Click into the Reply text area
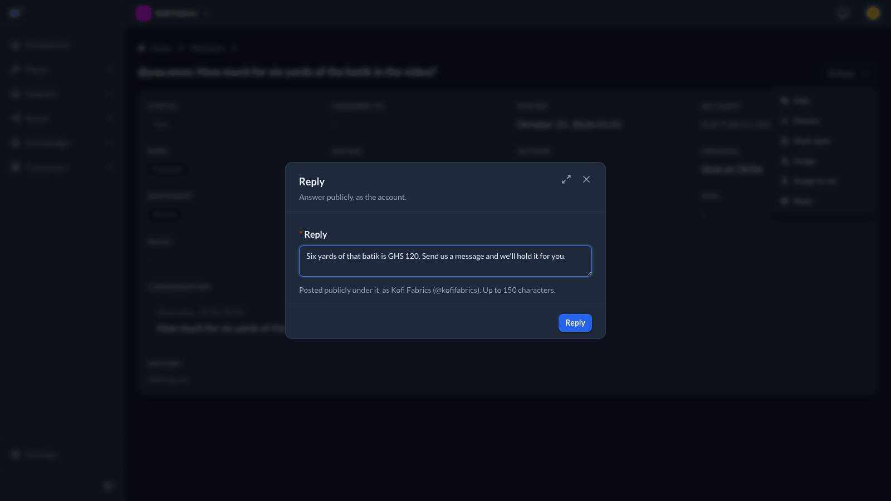Viewport: 891px width, 501px height. pyautogui.click(x=445, y=261)
